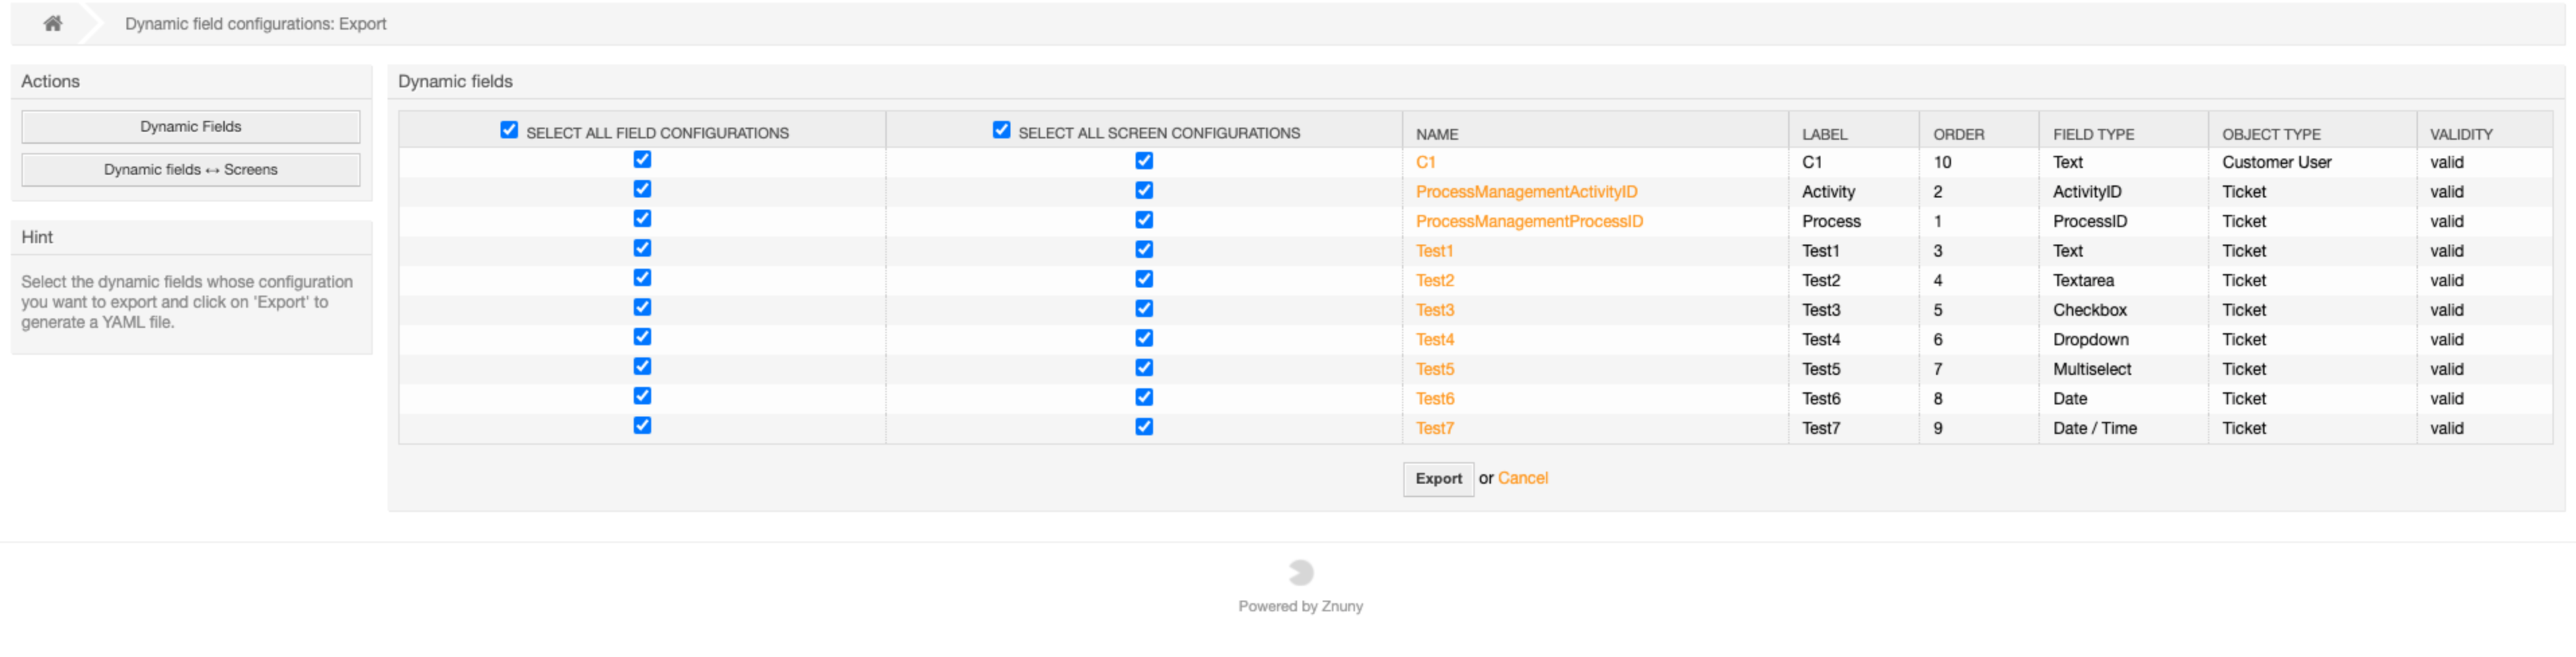This screenshot has width=2576, height=657.
Task: Open the ProcessManagementProcessID field link
Action: (x=1528, y=222)
